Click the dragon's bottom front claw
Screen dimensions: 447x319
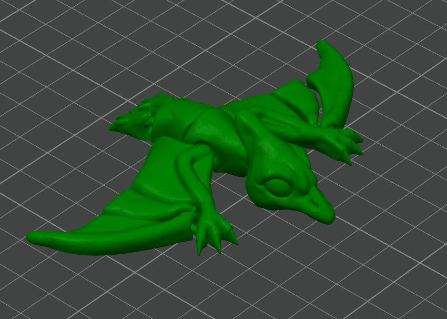click(x=213, y=234)
